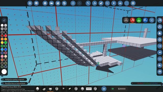This screenshot has width=163, height=92.
Task: Select the full cube block
Action: 37,89
